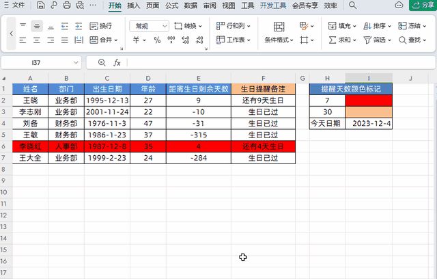Switch to the 会员专享 tab
The height and width of the screenshot is (279, 437).
point(305,5)
